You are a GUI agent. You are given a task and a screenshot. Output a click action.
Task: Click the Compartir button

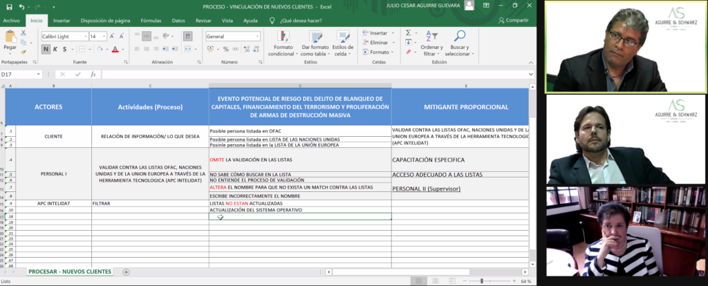(x=513, y=21)
